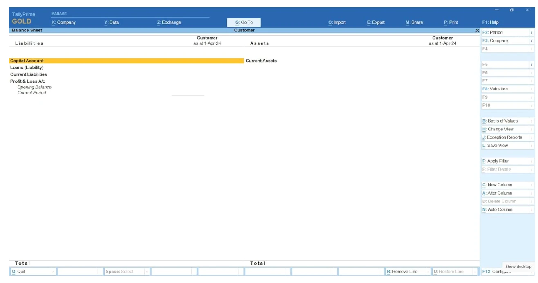
Task: Close the Balance Sheet report with X
Action: pyautogui.click(x=477, y=31)
